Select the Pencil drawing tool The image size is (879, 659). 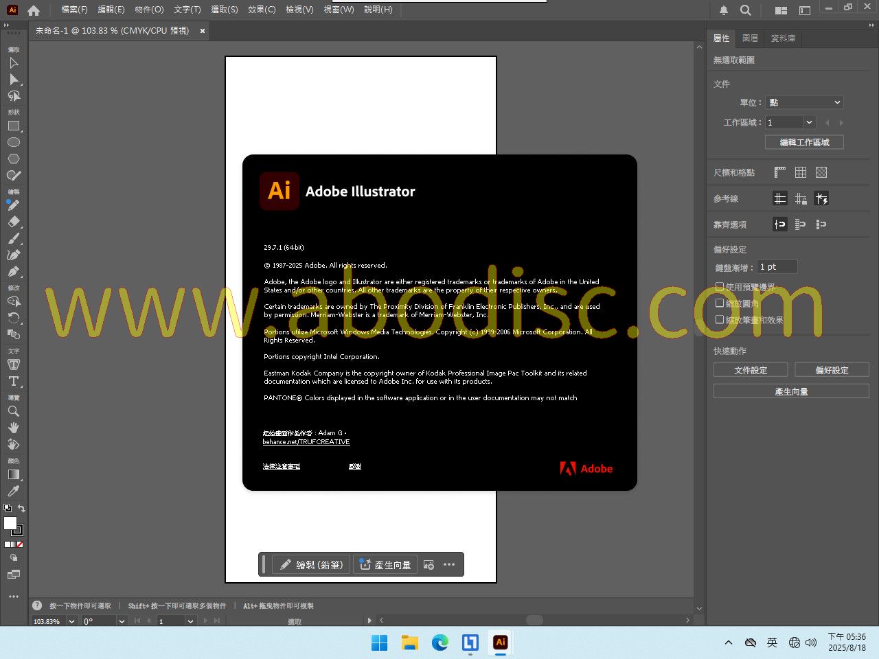pyautogui.click(x=13, y=205)
